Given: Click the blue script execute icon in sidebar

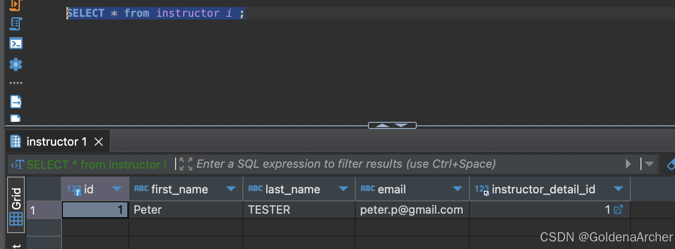Looking at the screenshot, I should (x=16, y=24).
